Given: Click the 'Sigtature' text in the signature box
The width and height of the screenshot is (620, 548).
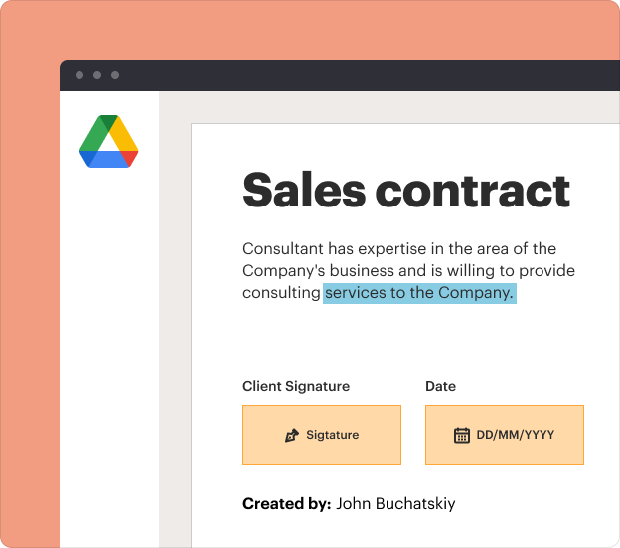Looking at the screenshot, I should 332,435.
